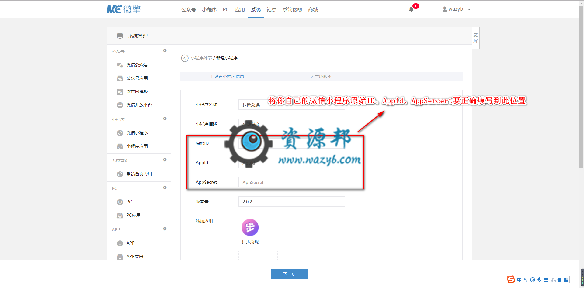The image size is (584, 288).
Task: Open the notification bell with red badge
Action: click(x=411, y=9)
